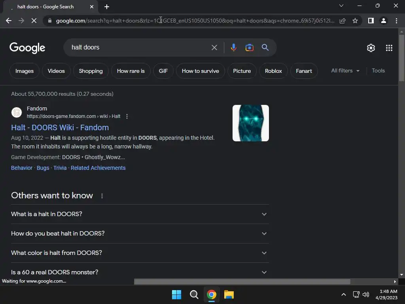405x304 pixels.
Task: Click the vertical scrollbar thumb
Action: (x=401, y=58)
